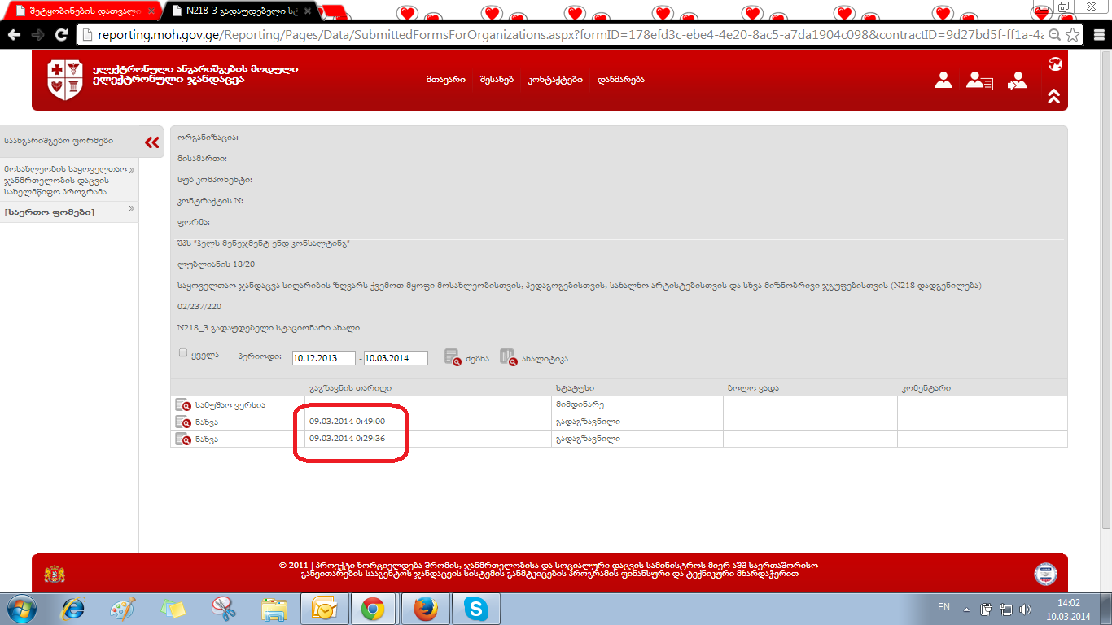1112x625 pixels.
Task: Expand the '[საერთო ფორმები]' sidebar section
Action: coord(131,209)
